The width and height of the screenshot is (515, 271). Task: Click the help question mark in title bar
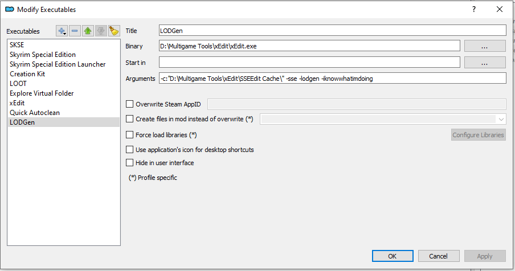click(473, 9)
